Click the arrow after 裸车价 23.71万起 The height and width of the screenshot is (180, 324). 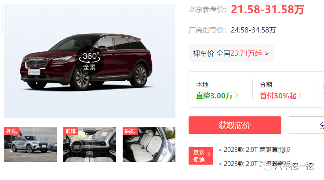267,54
